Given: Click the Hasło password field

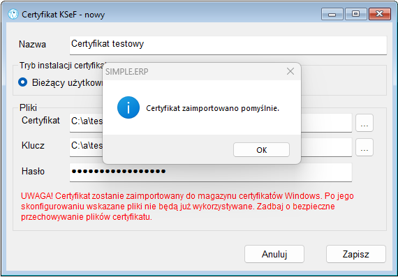Looking at the screenshot, I should coord(211,172).
